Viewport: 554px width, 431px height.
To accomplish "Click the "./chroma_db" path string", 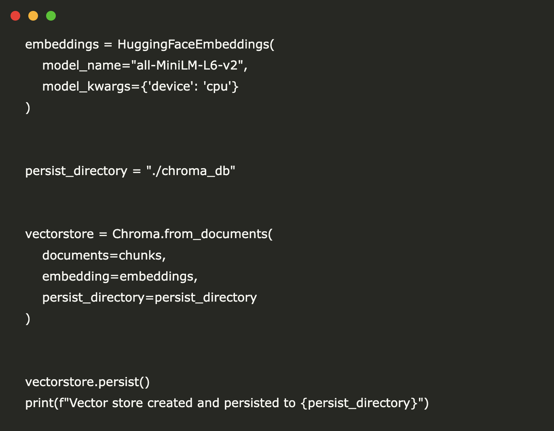I will click(x=190, y=171).
